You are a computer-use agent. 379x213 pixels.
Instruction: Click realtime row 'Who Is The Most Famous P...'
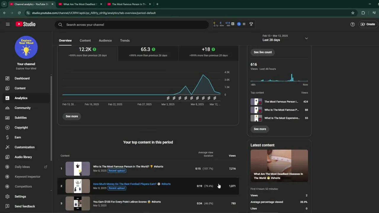(279, 110)
